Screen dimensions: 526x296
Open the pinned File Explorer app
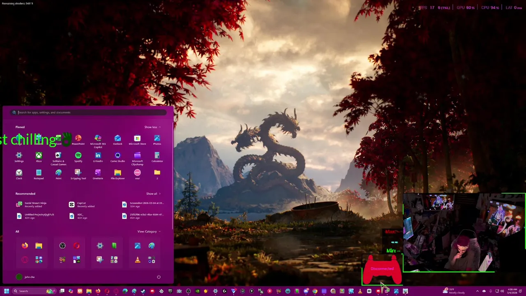click(x=118, y=174)
